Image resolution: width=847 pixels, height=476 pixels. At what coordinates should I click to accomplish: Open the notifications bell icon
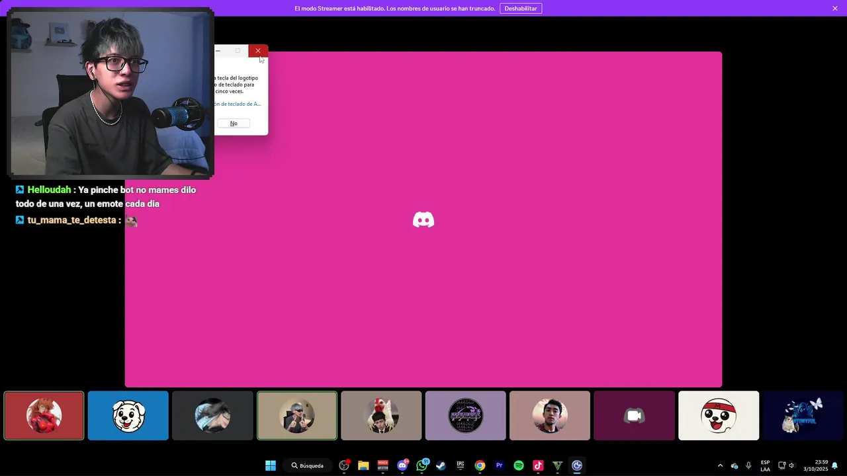(x=835, y=465)
